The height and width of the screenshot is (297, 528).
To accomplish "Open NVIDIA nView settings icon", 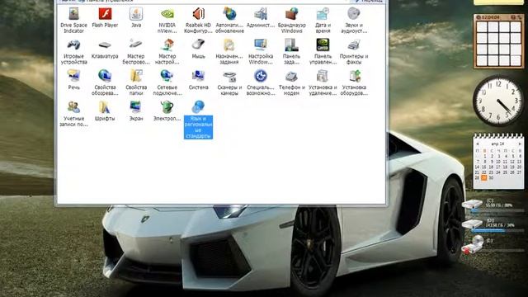I will tap(167, 20).
